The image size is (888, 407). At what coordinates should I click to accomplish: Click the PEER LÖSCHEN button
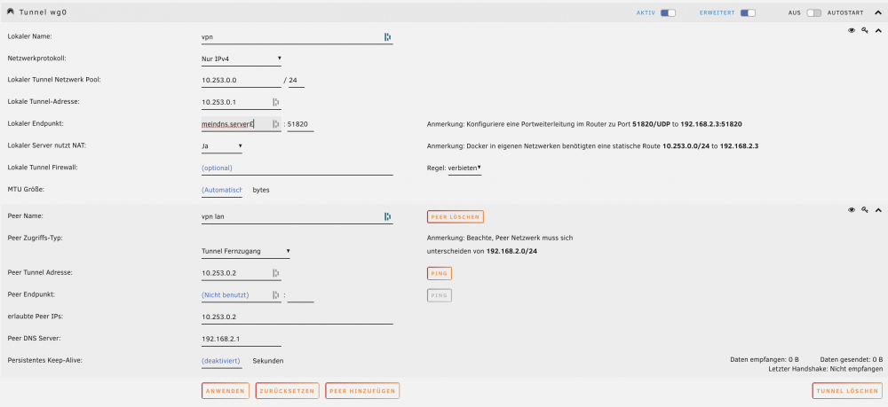point(456,216)
